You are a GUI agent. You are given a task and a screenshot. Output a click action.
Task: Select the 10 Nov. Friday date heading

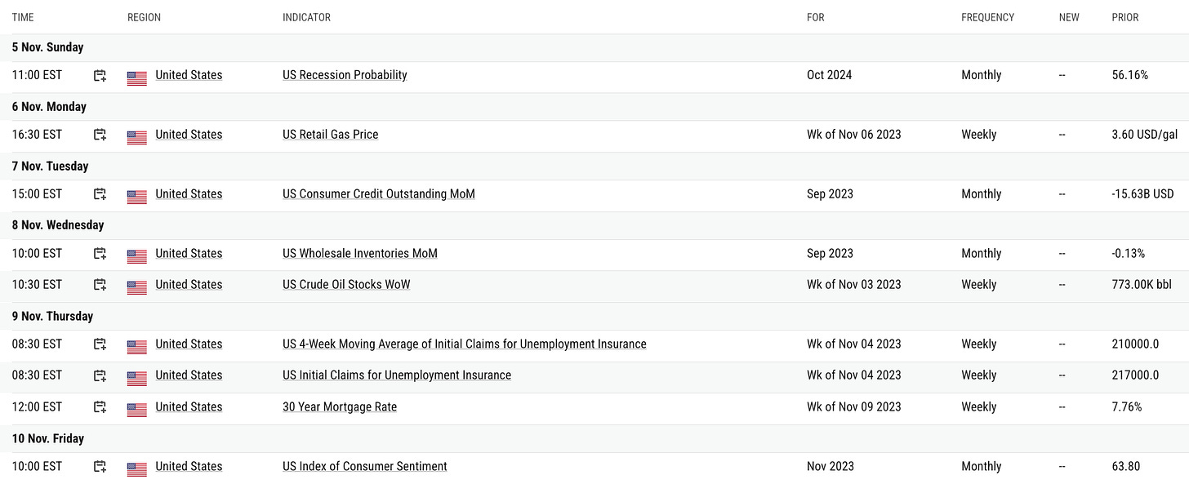[47, 439]
